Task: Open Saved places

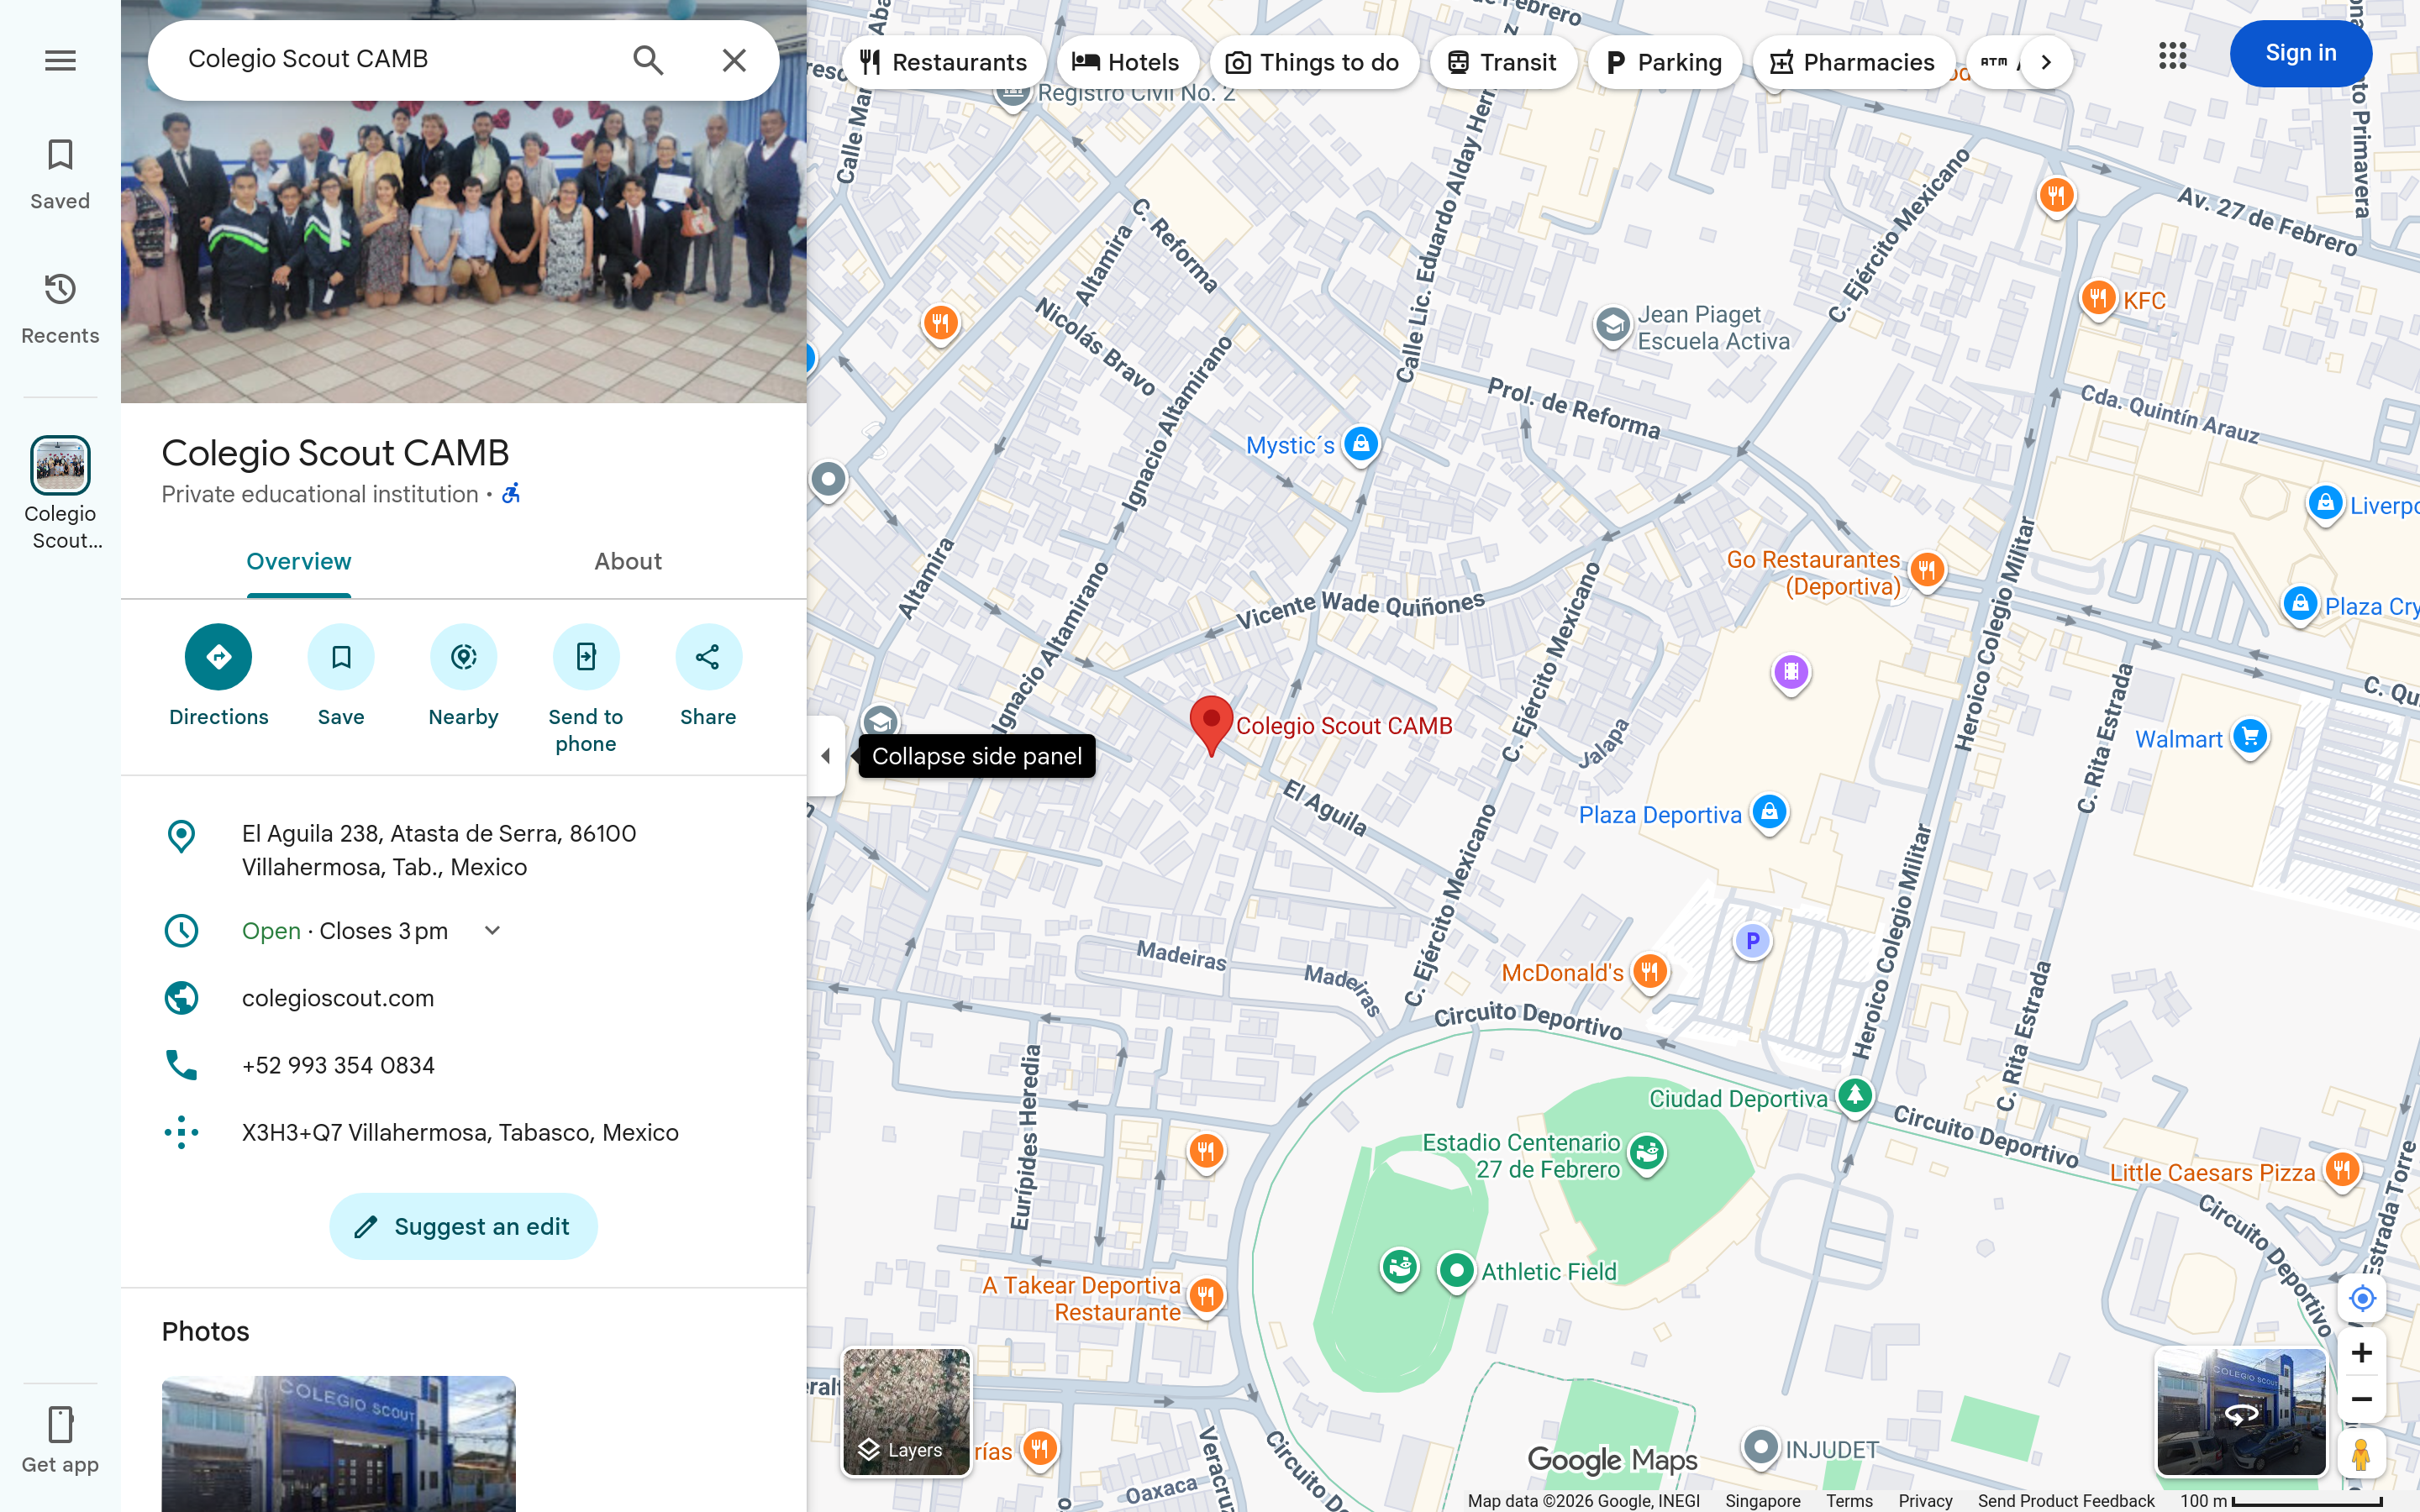Action: pyautogui.click(x=60, y=174)
